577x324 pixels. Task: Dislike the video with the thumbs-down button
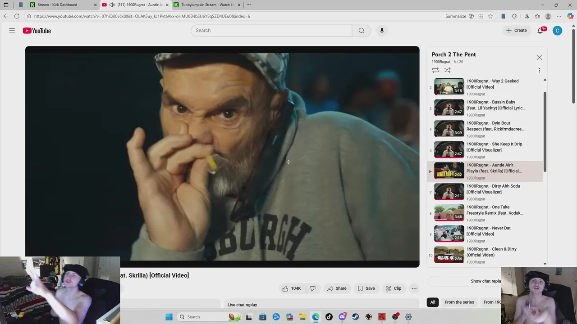coord(312,288)
